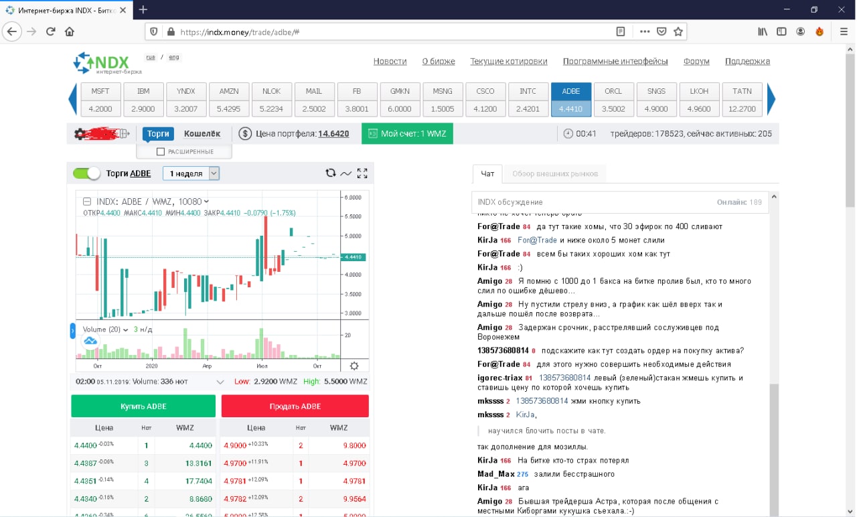Open the О бирже link
Image resolution: width=857 pixels, height=517 pixels.
coord(439,61)
